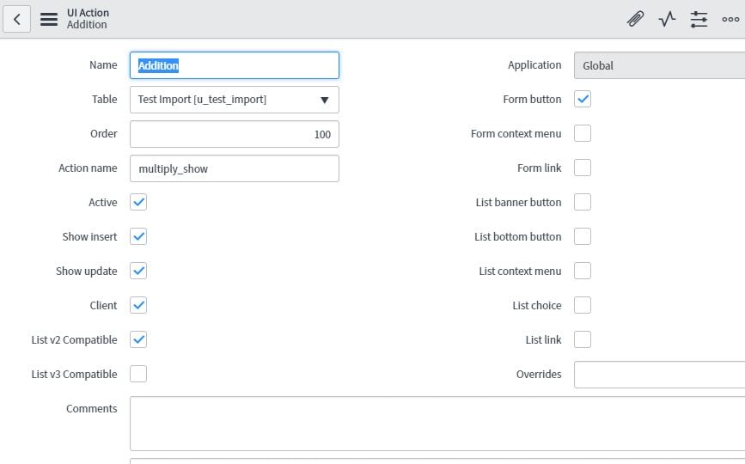Check the List choice checkbox
Viewport: 745px width, 464px height.
point(583,305)
